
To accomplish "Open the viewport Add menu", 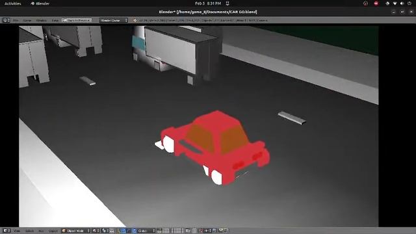I will pos(41,231).
